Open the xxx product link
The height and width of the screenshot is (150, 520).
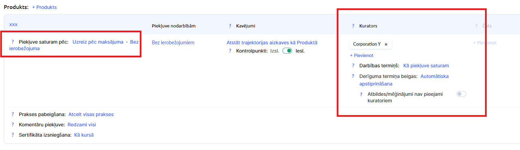[13, 24]
